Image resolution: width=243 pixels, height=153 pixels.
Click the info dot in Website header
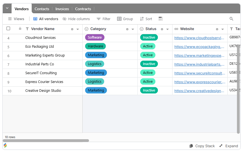coord(217,29)
